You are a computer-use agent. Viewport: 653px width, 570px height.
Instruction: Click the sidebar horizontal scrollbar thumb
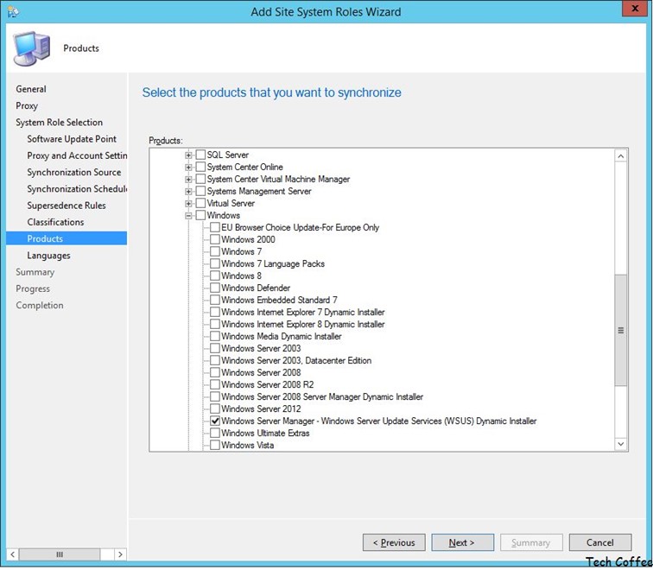[x=60, y=554]
